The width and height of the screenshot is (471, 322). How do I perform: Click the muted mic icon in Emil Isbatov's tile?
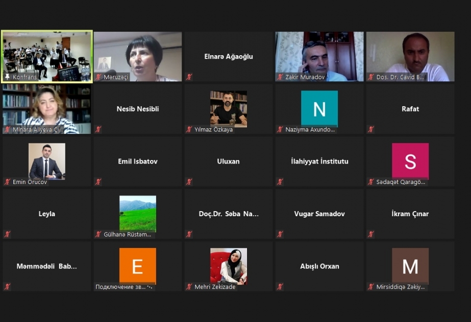tap(98, 182)
